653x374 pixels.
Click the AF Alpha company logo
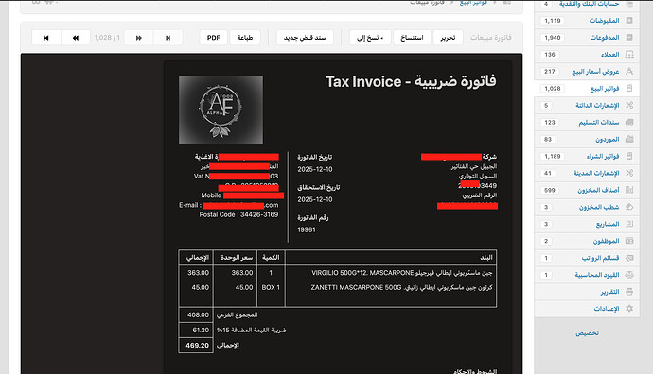[x=221, y=110]
